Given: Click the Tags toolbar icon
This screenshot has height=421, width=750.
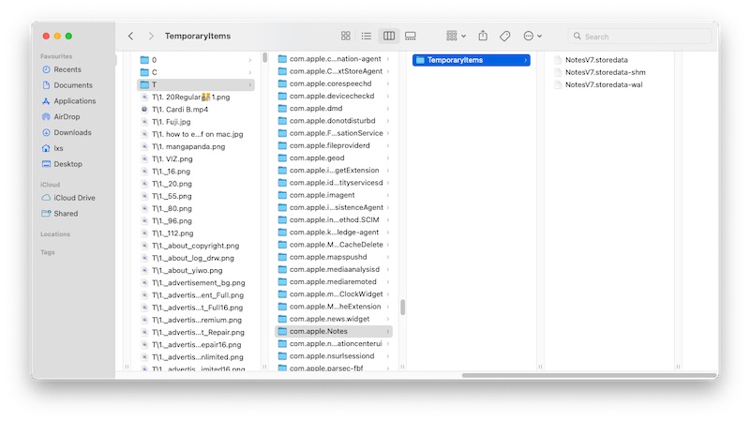Looking at the screenshot, I should click(504, 36).
